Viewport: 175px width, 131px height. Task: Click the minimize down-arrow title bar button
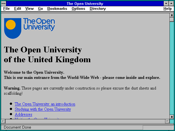pyautogui.click(x=166, y=4)
